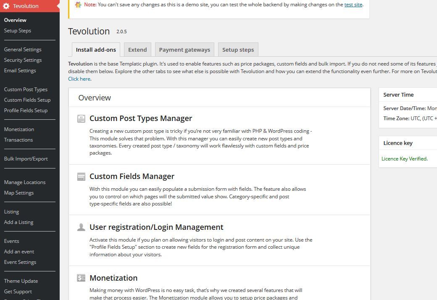Open the Extend tab
This screenshot has height=300, width=437.
tap(137, 50)
